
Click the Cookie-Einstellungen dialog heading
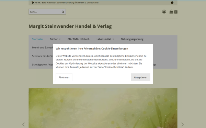coord(92,48)
